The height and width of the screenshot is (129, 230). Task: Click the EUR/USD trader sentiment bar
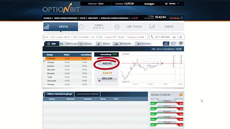coord(167,104)
